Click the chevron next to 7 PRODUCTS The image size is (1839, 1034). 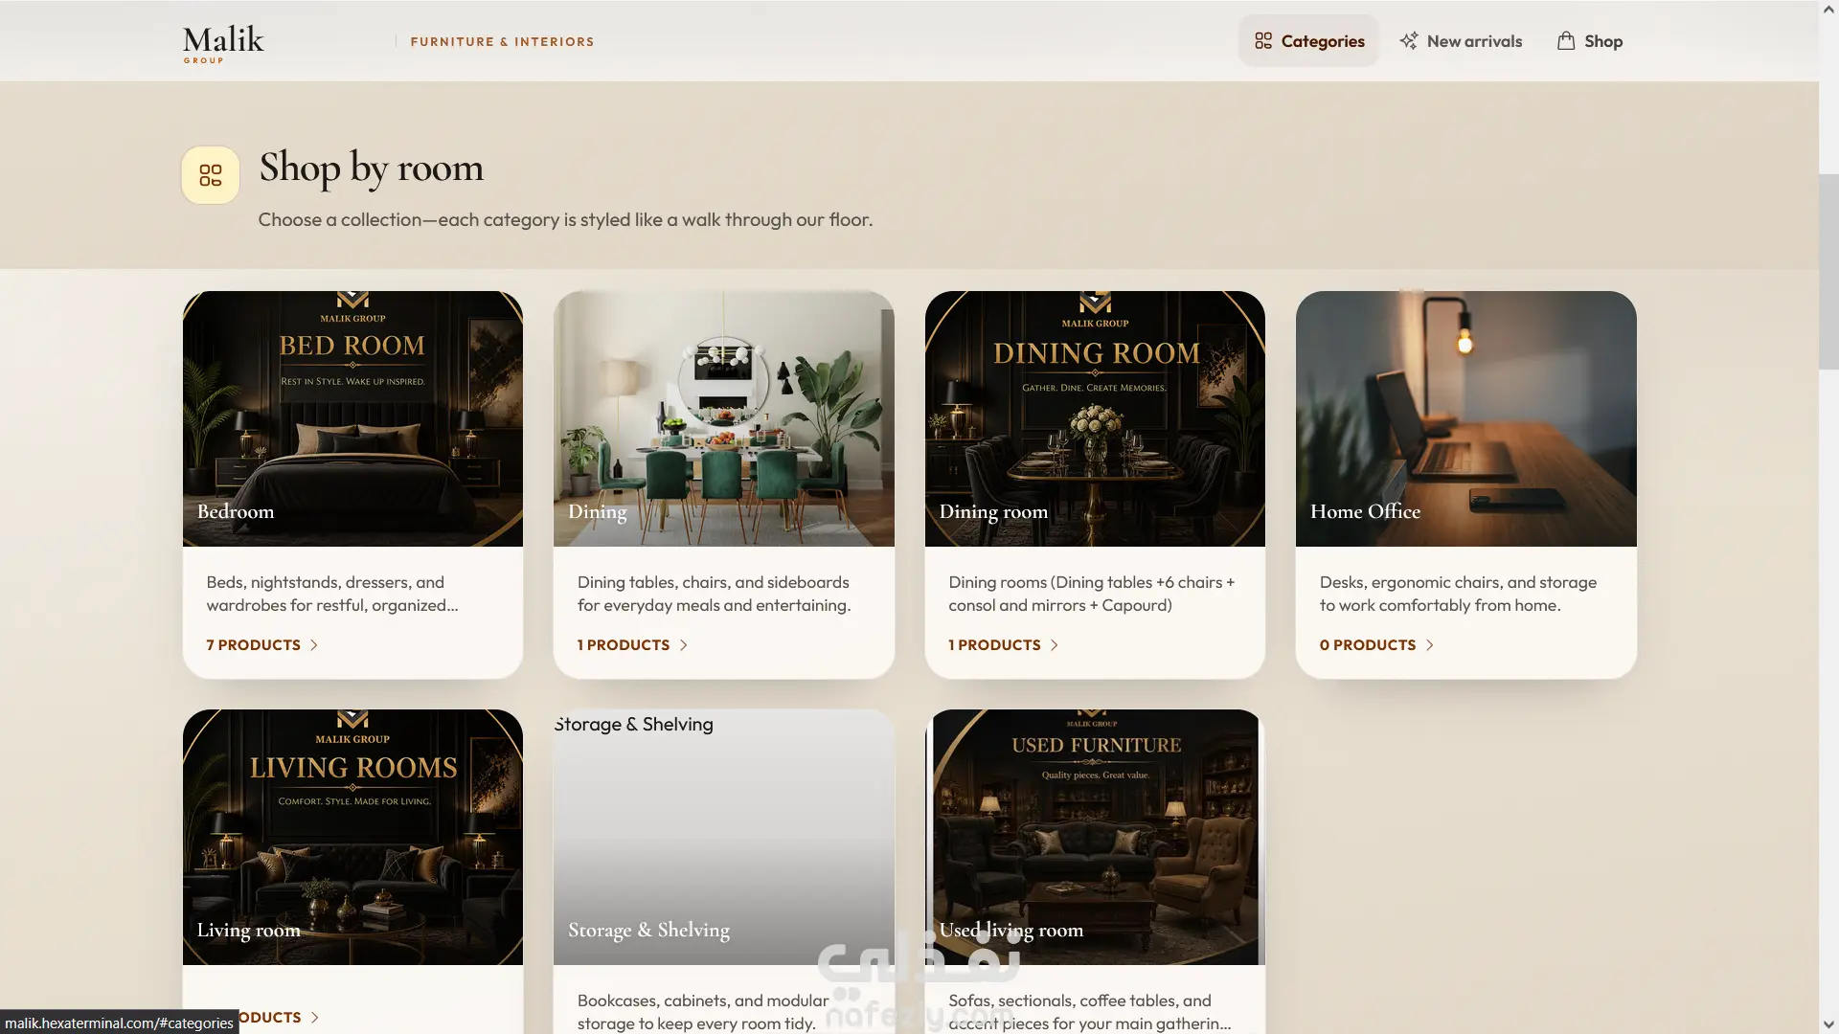pos(314,645)
